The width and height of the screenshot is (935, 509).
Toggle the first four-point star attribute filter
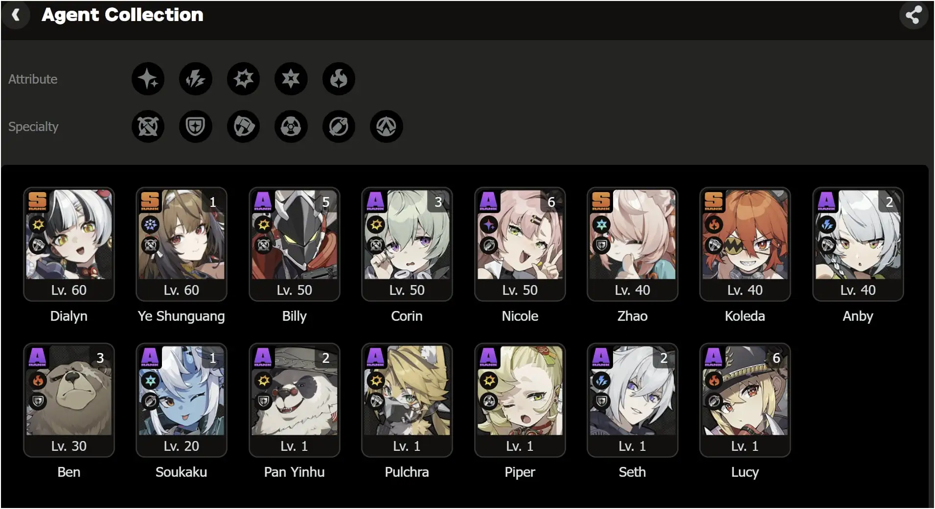pyautogui.click(x=148, y=79)
